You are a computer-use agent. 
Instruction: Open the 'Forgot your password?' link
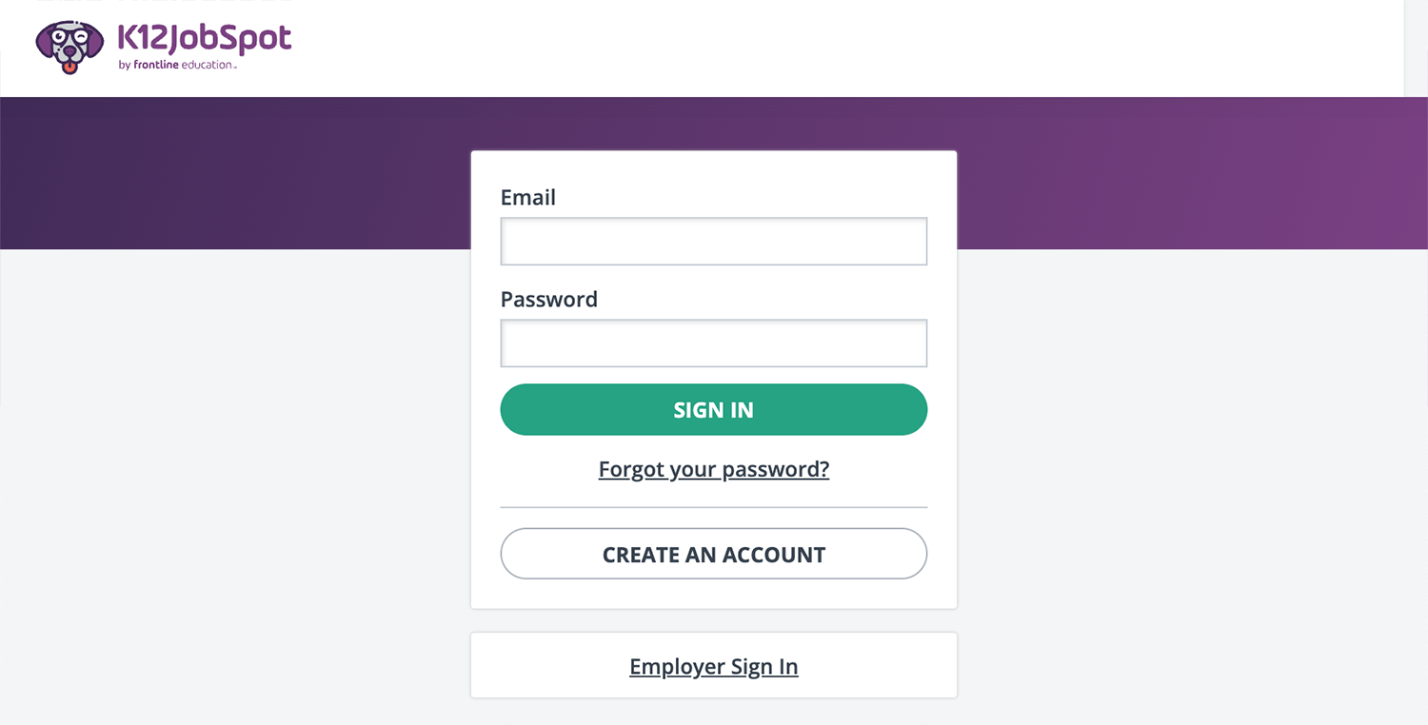click(x=714, y=469)
